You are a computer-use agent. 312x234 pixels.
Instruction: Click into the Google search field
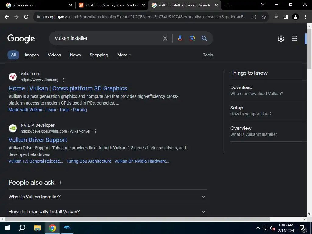tap(108, 38)
